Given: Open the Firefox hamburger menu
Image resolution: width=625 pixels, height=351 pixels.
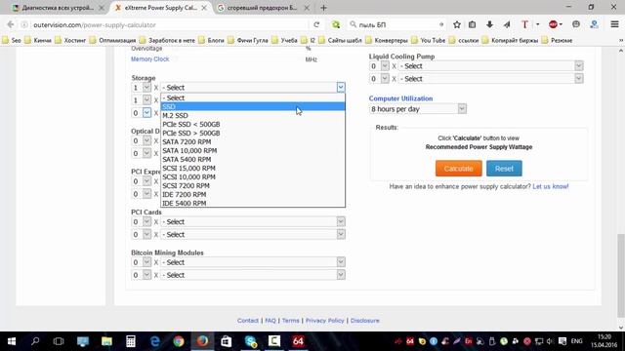Looking at the screenshot, I should (x=614, y=24).
